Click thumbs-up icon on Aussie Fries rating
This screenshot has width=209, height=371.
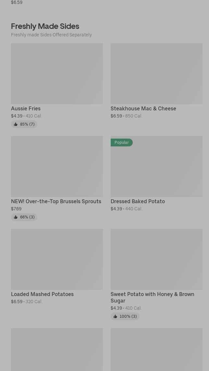point(16,124)
